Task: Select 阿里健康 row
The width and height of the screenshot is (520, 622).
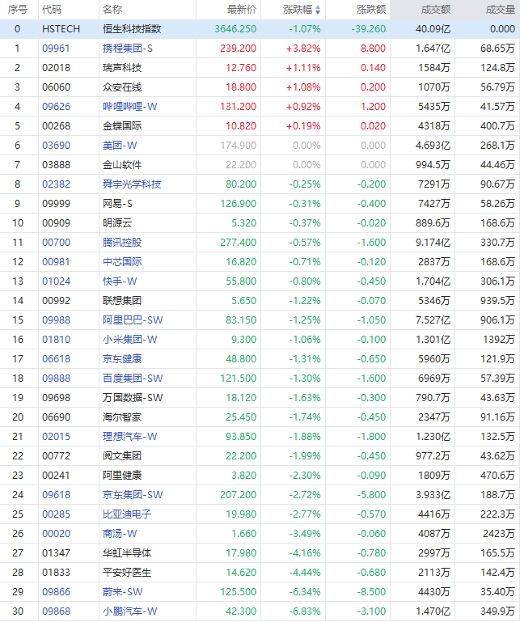Action: click(260, 476)
